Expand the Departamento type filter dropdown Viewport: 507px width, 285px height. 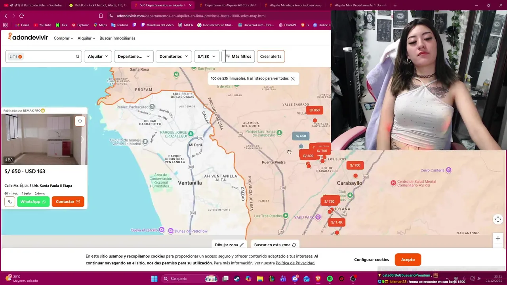coord(133,56)
